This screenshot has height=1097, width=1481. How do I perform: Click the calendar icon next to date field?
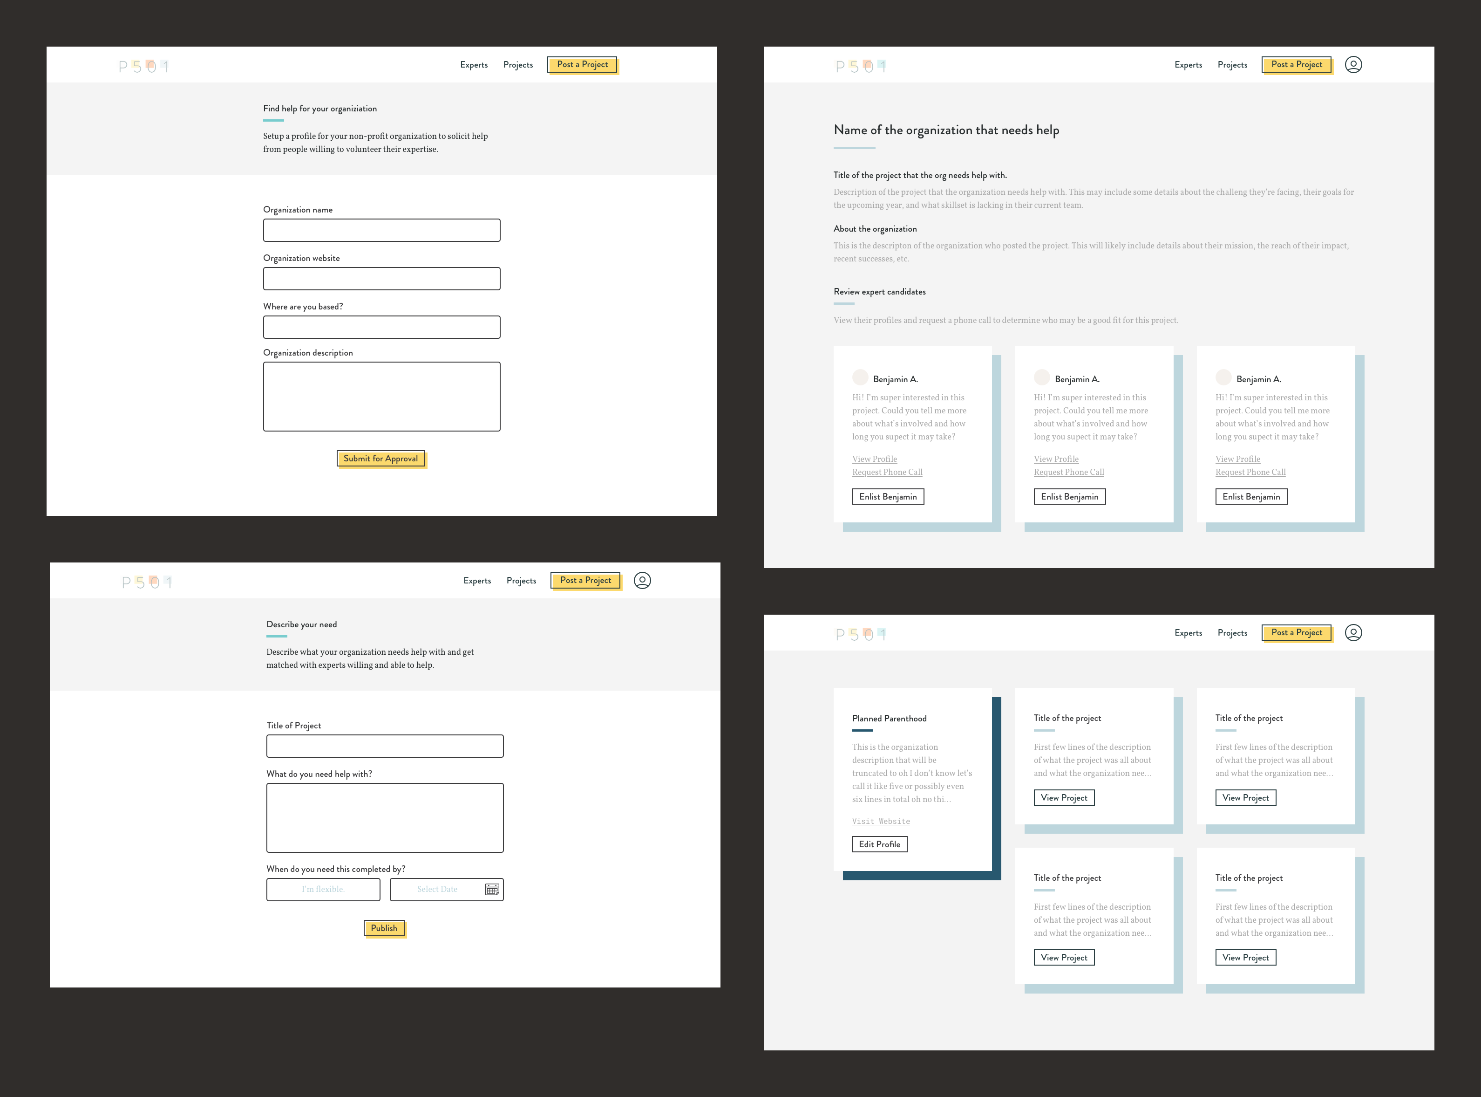coord(492,888)
